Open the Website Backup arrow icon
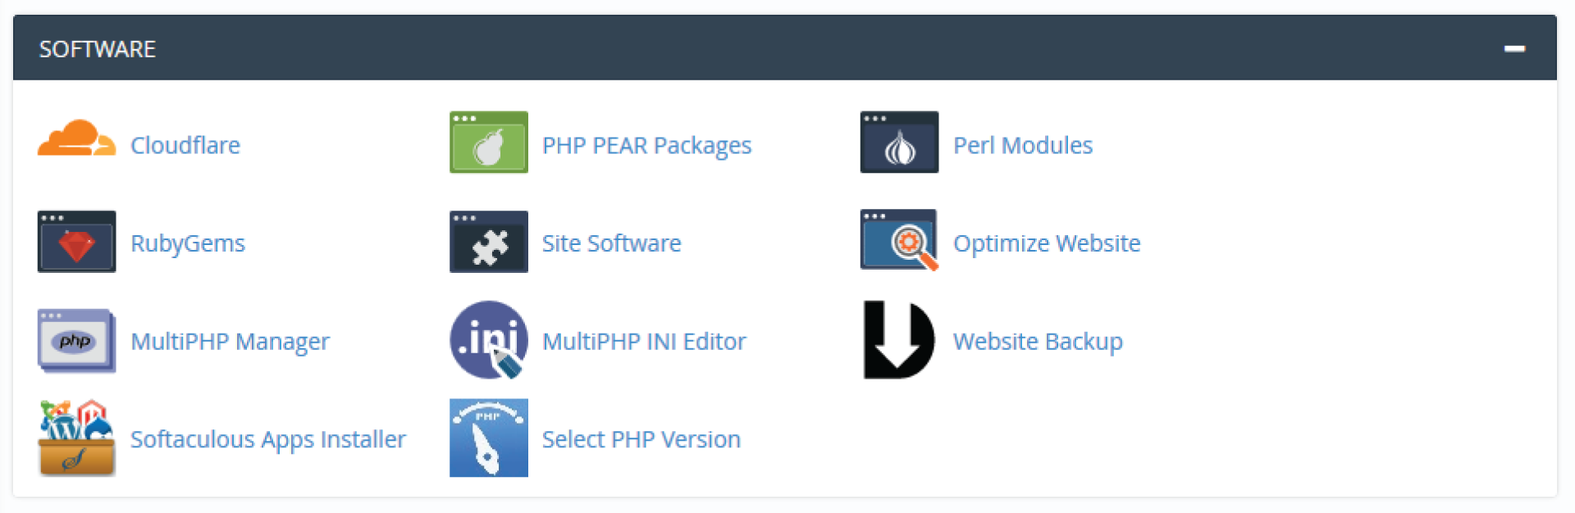The width and height of the screenshot is (1575, 513). tap(899, 340)
